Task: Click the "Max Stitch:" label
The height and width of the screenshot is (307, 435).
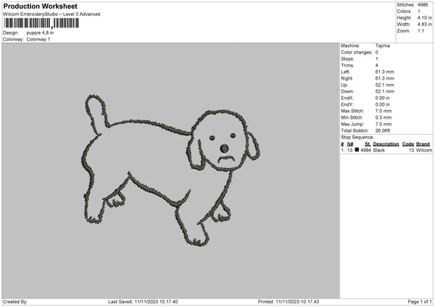Action: click(352, 111)
